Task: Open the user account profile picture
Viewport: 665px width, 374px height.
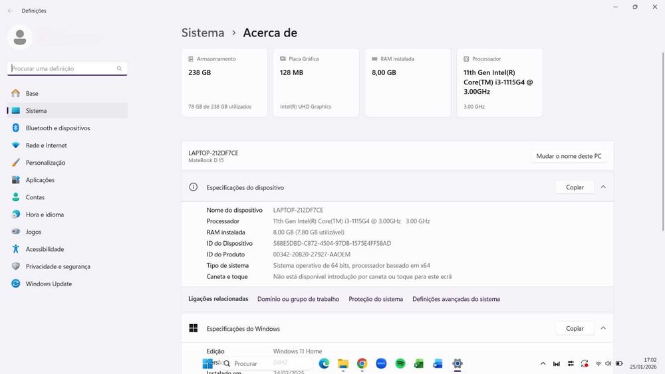Action: 19,37
